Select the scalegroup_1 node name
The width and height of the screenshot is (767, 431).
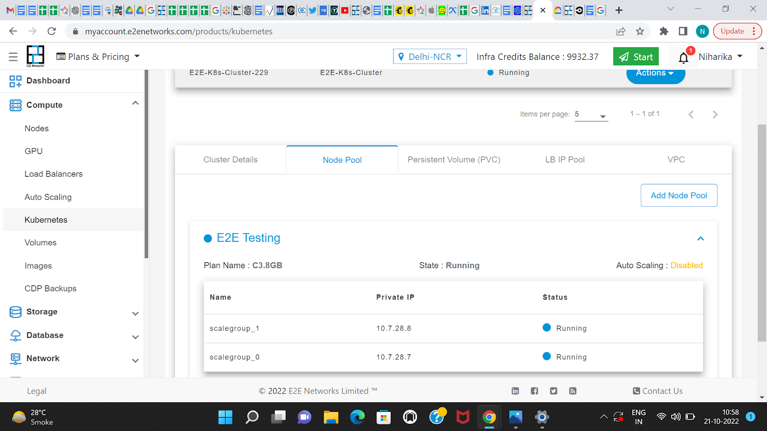pos(234,329)
